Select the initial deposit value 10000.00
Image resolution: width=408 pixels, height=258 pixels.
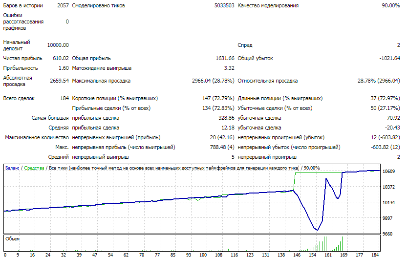[58, 45]
